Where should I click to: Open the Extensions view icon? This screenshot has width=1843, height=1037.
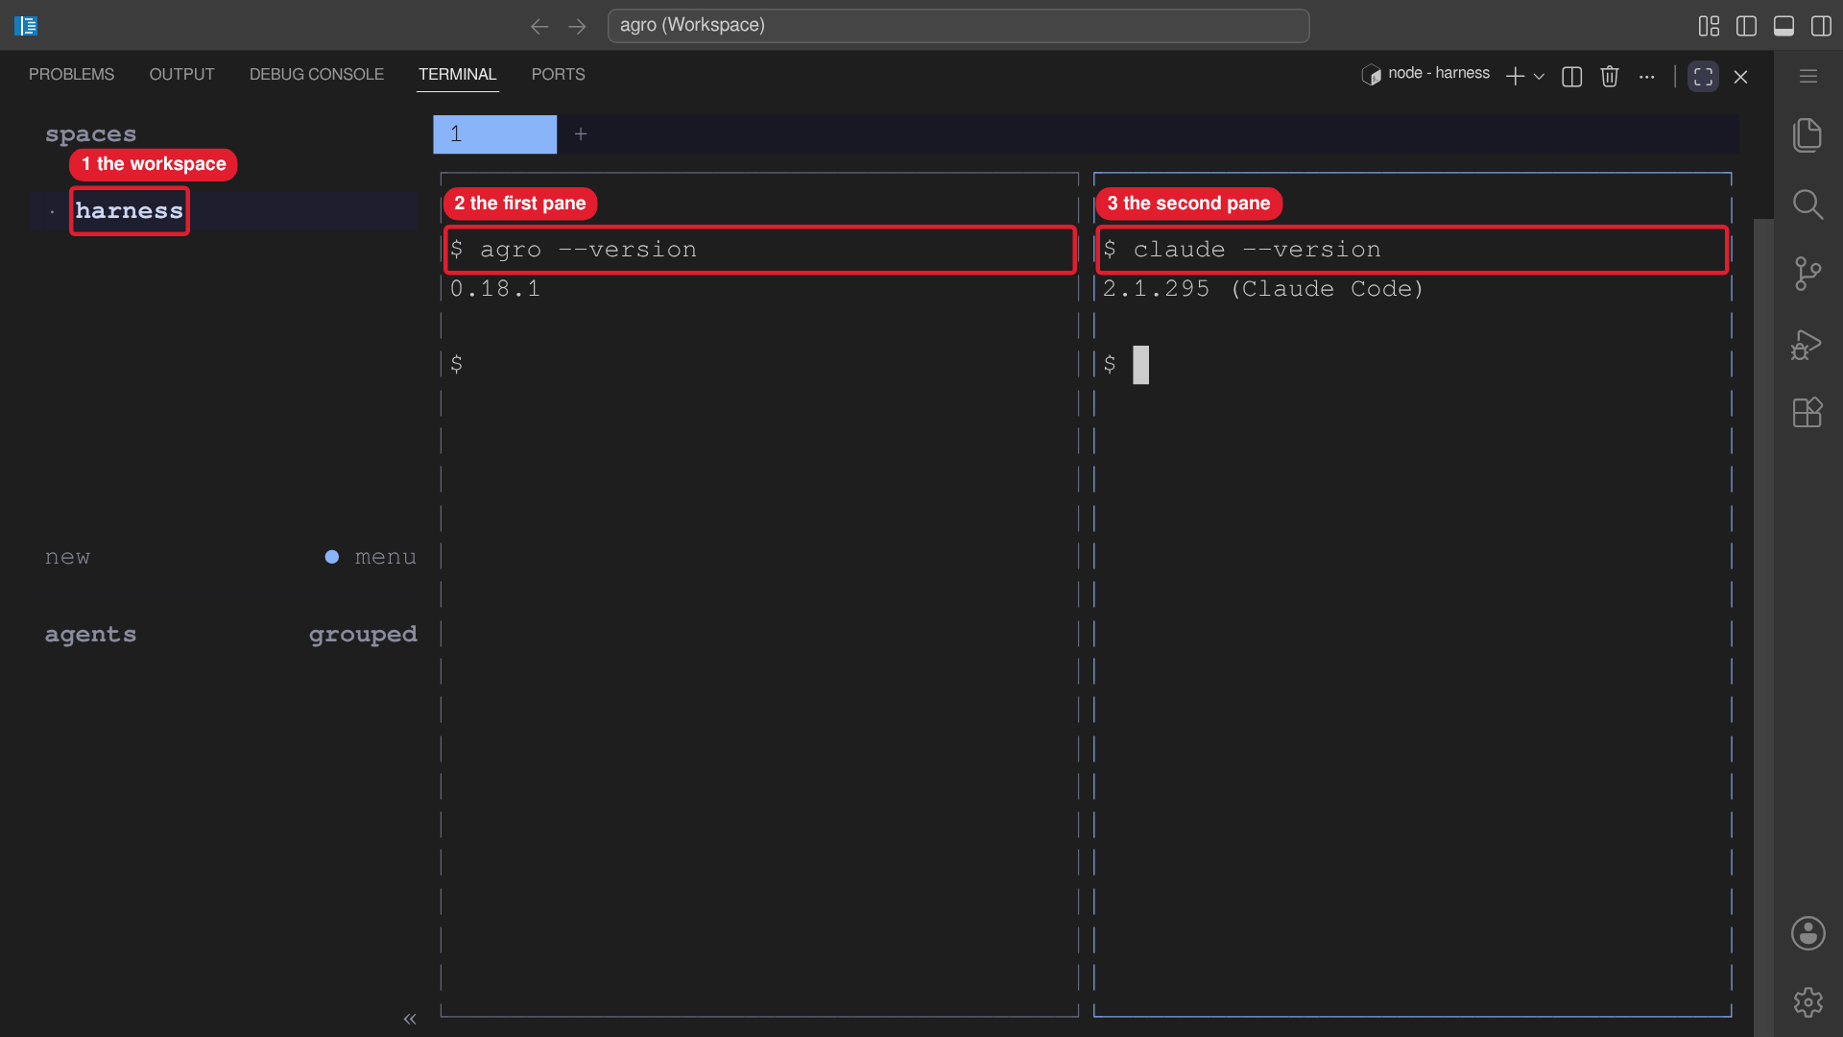[x=1807, y=413]
